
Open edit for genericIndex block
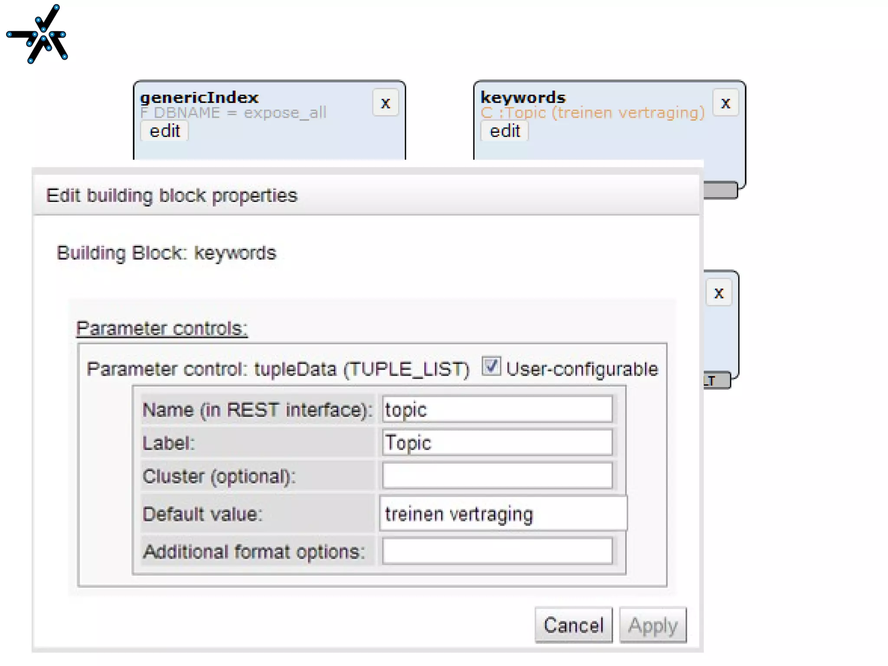point(164,131)
